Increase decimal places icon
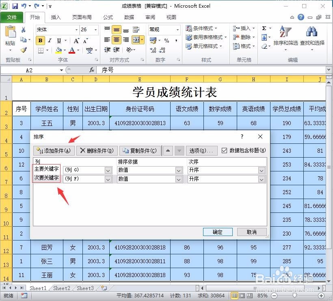The height and width of the screenshot is (301, 333). pos(153,50)
